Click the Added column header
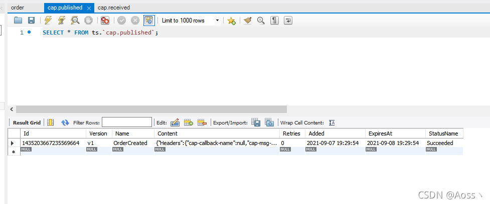 [x=335, y=133]
